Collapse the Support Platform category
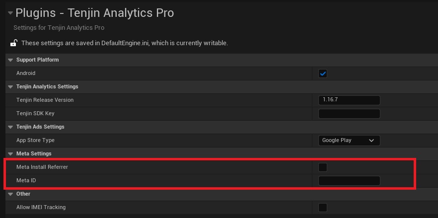 pos(10,60)
